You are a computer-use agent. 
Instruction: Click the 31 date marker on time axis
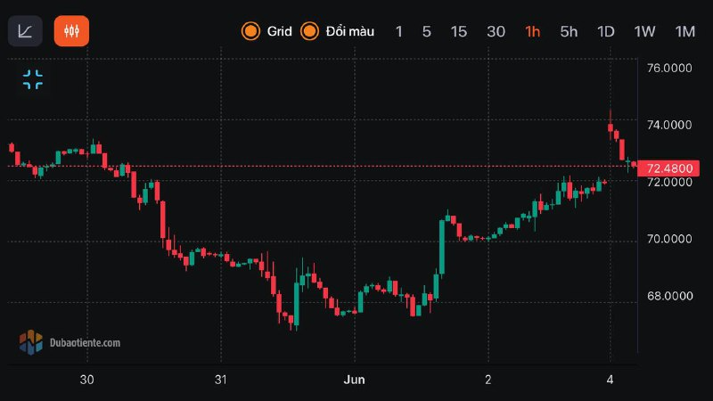pyautogui.click(x=221, y=380)
